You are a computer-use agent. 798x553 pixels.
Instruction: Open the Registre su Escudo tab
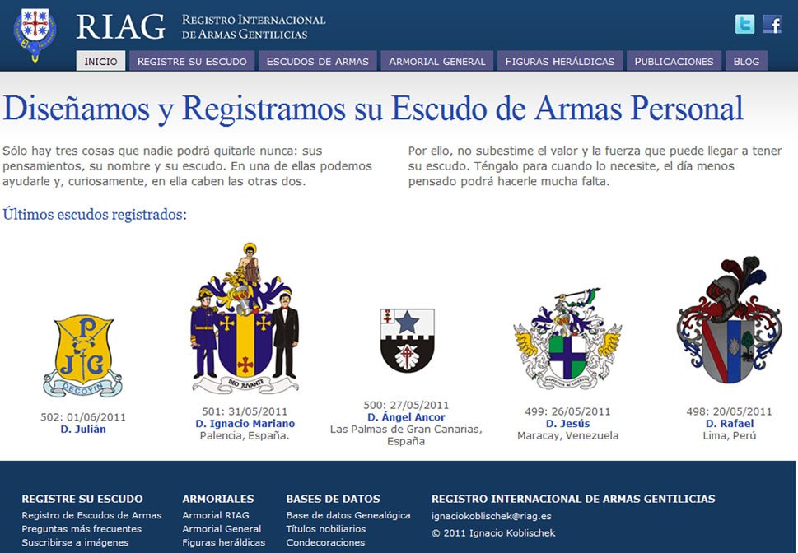pyautogui.click(x=192, y=61)
